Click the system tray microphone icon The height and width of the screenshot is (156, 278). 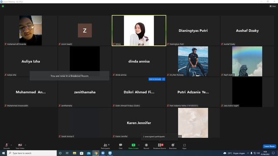click(251, 153)
